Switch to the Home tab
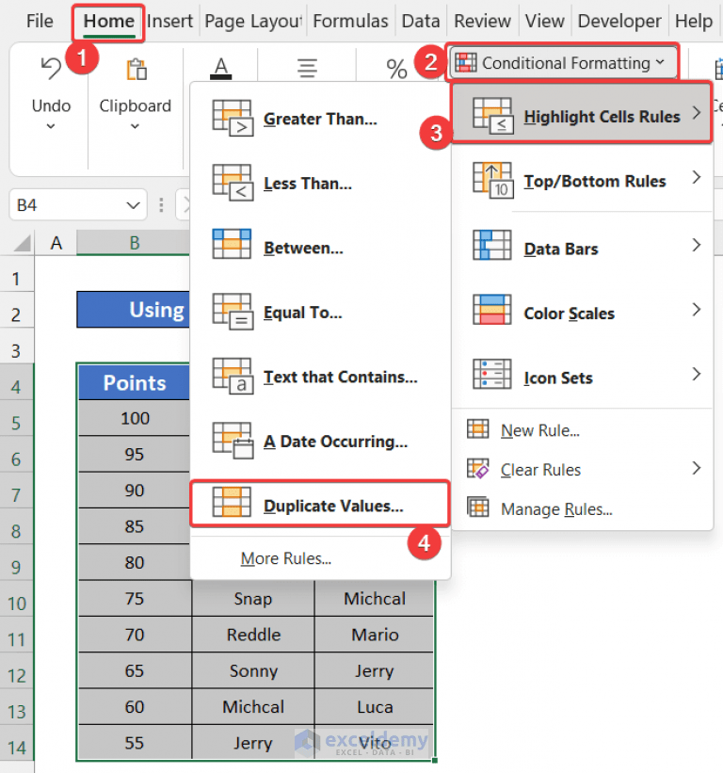 [x=109, y=22]
